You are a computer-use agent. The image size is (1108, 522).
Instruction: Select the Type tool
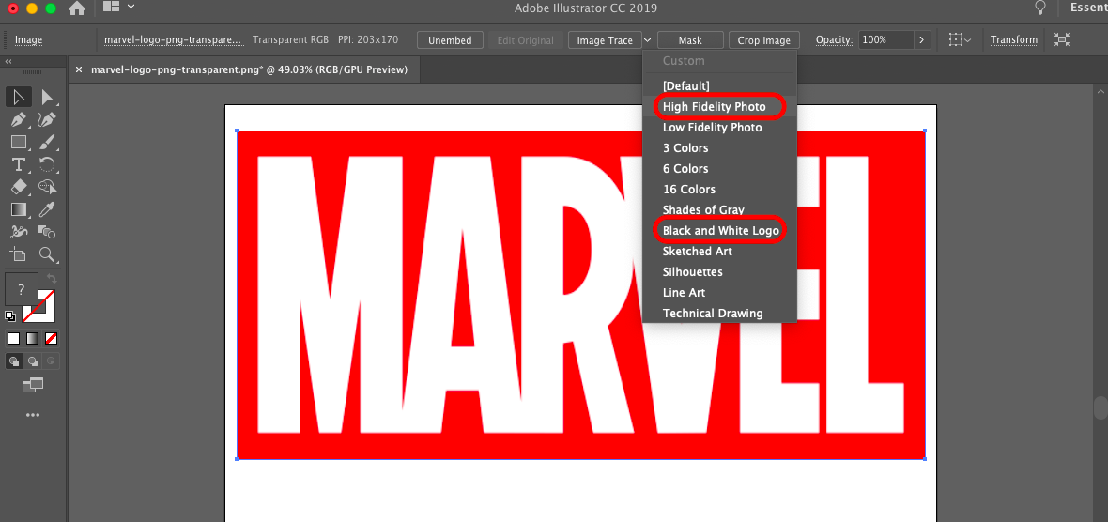[19, 164]
